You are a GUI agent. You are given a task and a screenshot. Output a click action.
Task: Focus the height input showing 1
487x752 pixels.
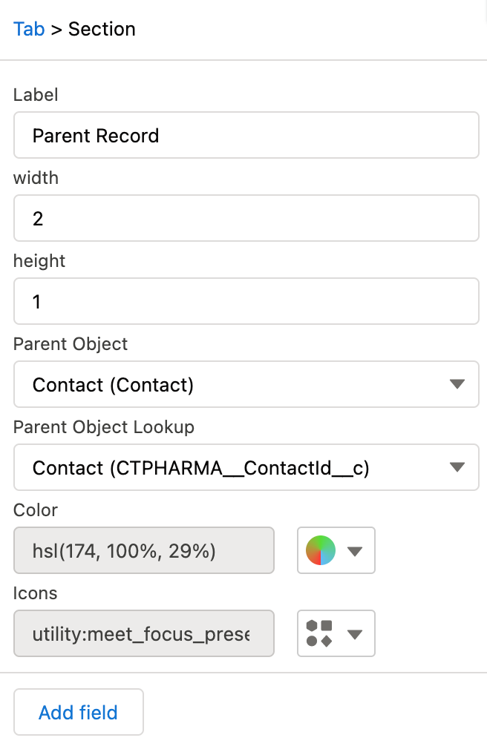(x=245, y=301)
